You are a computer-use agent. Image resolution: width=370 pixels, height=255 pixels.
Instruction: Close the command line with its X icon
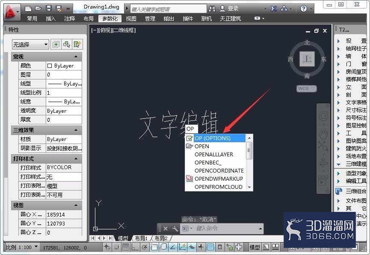(166, 229)
